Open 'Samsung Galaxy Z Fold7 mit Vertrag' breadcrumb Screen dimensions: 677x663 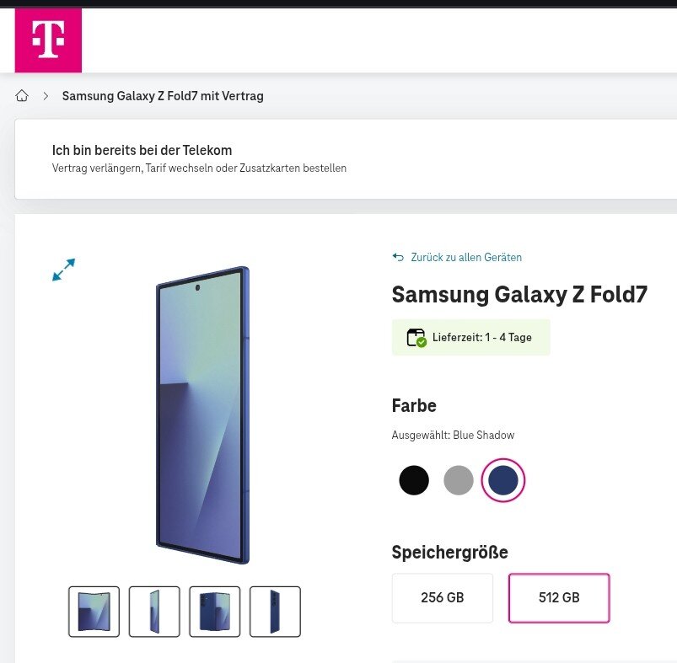point(163,96)
